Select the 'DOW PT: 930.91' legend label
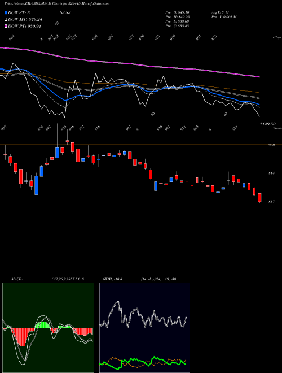This screenshot has height=373, width=282. [x=25, y=26]
